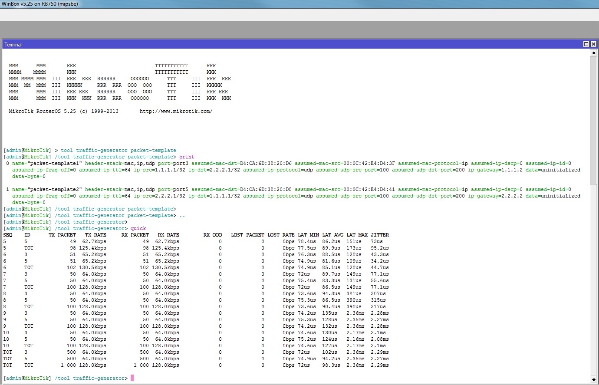The height and width of the screenshot is (385, 599).
Task: Click name="packet-template1" text
Action: [47, 163]
